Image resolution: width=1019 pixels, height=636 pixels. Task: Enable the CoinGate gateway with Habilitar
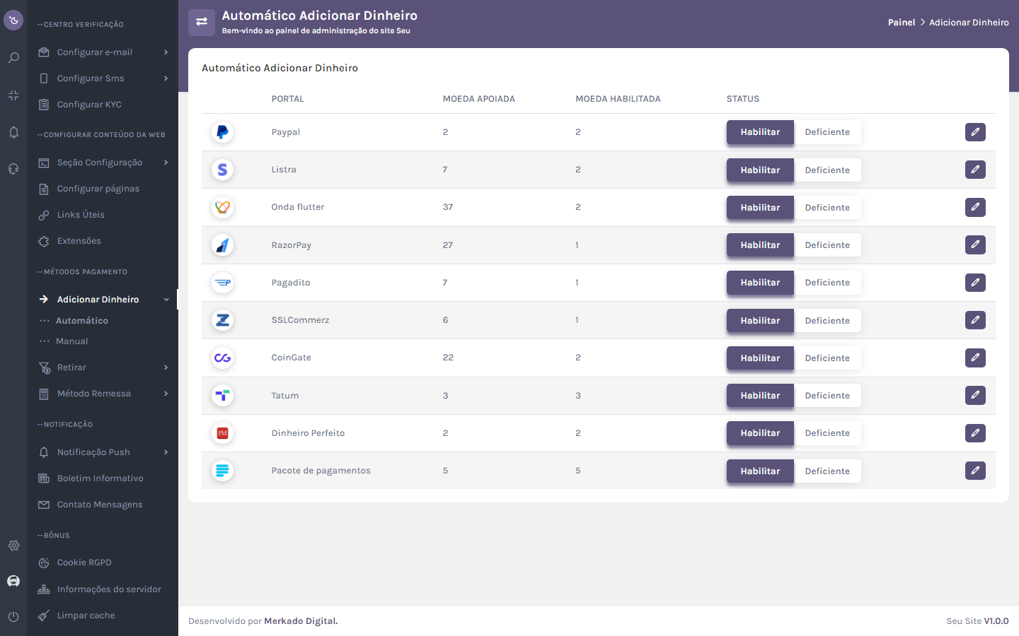(760, 358)
